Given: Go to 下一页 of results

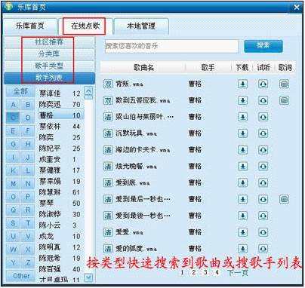Looking at the screenshot, I should (x=237, y=273).
